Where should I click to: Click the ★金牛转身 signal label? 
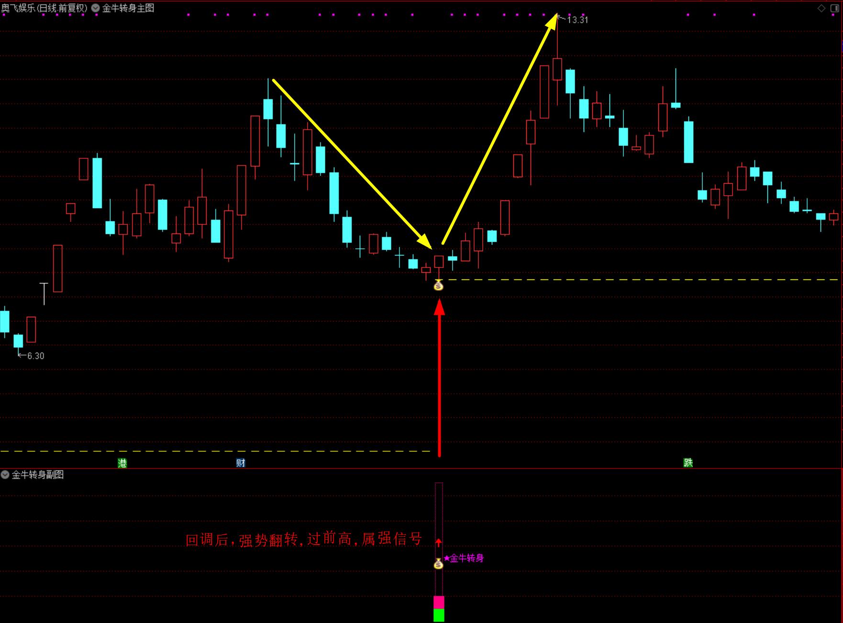tap(464, 558)
